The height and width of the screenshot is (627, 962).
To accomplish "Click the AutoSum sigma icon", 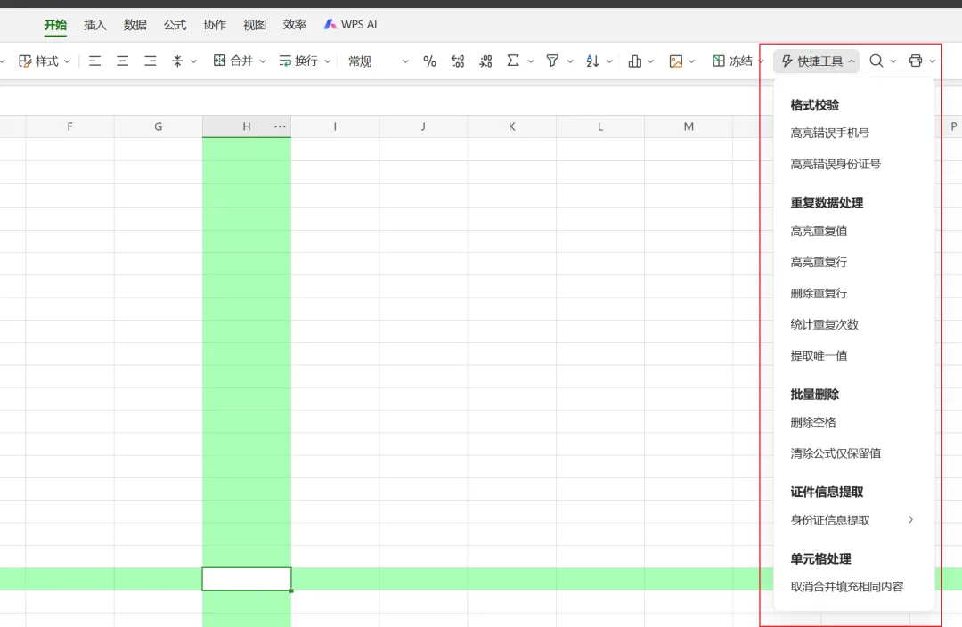I will point(514,61).
